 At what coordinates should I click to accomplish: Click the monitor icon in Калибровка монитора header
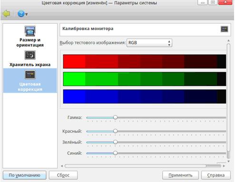(x=225, y=29)
